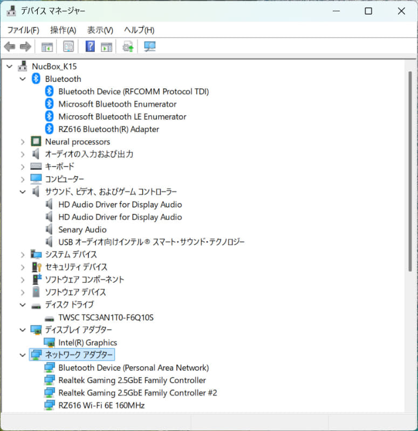Click the Back arrow toolbar icon
The width and height of the screenshot is (418, 431).
pos(10,46)
